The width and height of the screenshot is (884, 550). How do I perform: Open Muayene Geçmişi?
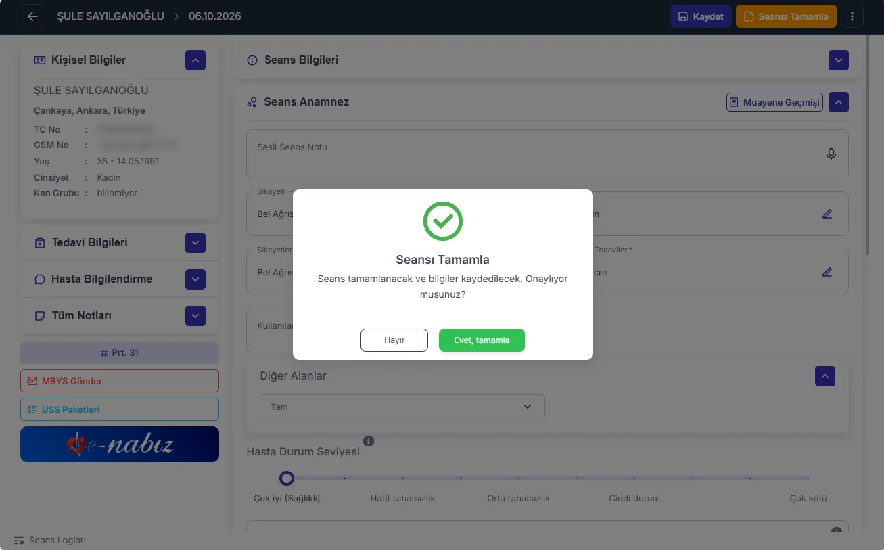coord(775,102)
